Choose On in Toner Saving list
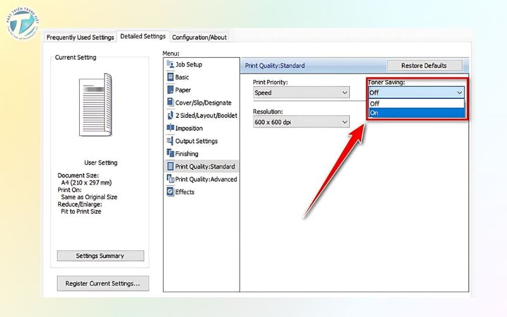The image size is (507, 317). [416, 113]
